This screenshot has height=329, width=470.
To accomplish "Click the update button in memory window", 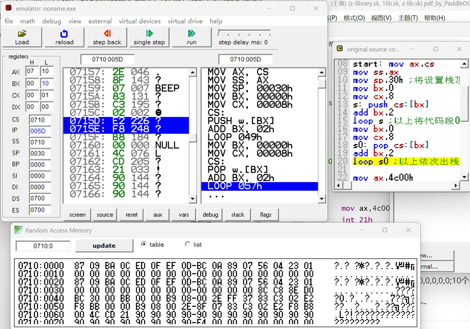I will 104,246.
